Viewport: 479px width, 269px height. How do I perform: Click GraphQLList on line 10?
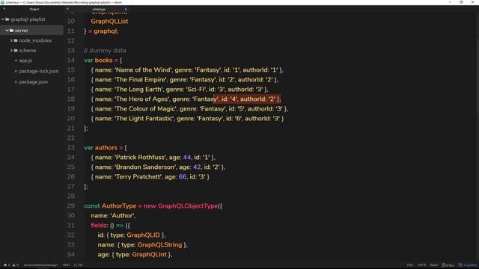click(109, 22)
